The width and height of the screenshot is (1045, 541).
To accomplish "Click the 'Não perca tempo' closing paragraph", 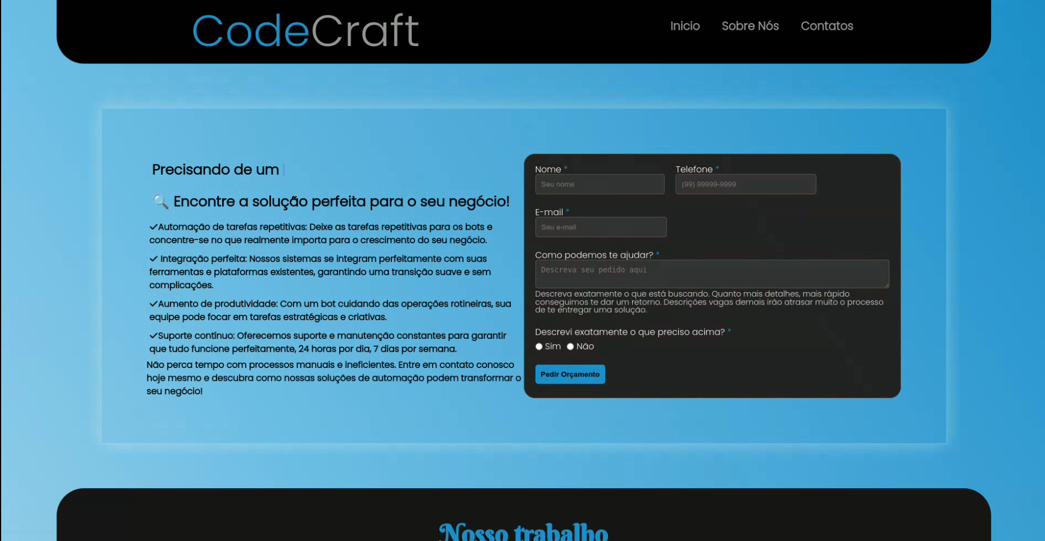I will 334,378.
